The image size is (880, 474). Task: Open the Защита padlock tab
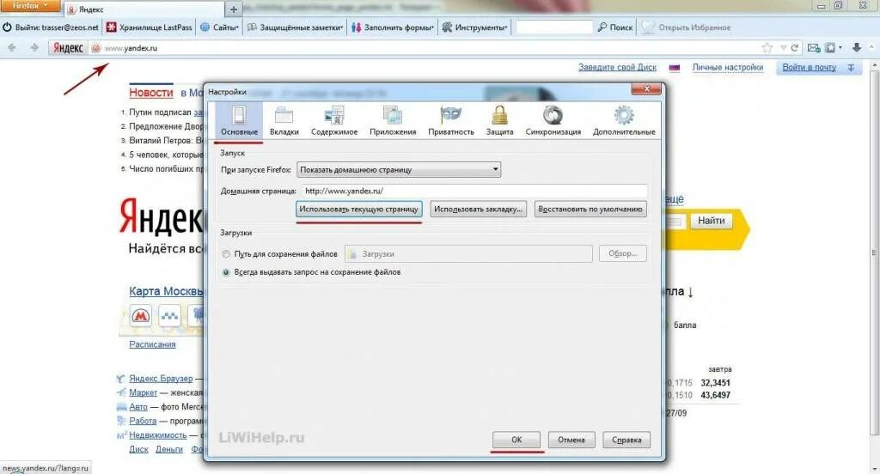point(499,120)
